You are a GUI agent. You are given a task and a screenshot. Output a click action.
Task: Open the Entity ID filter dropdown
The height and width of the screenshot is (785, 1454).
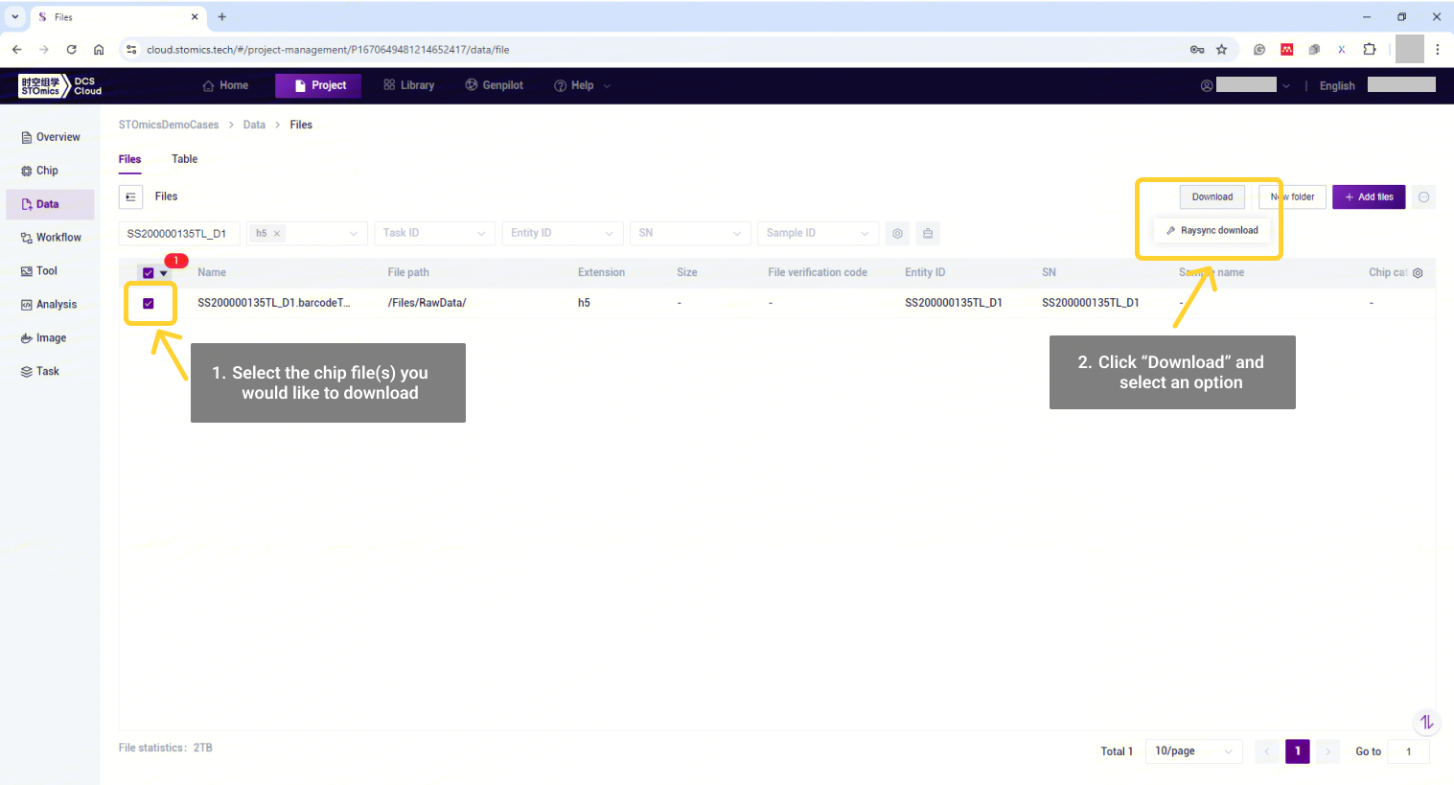(562, 234)
